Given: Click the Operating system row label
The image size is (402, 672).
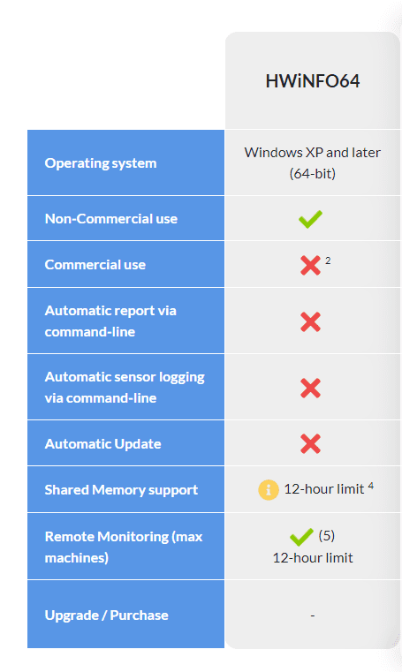Looking at the screenshot, I should pyautogui.click(x=101, y=163).
